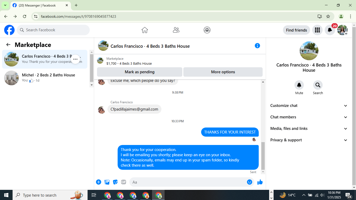The width and height of the screenshot is (356, 200).
Task: Open the Chrome profile avatar button
Action: (341, 16)
